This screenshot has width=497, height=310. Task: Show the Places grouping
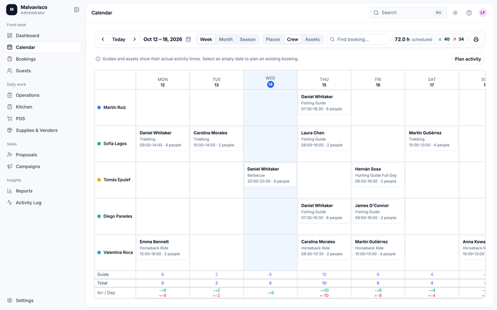273,39
